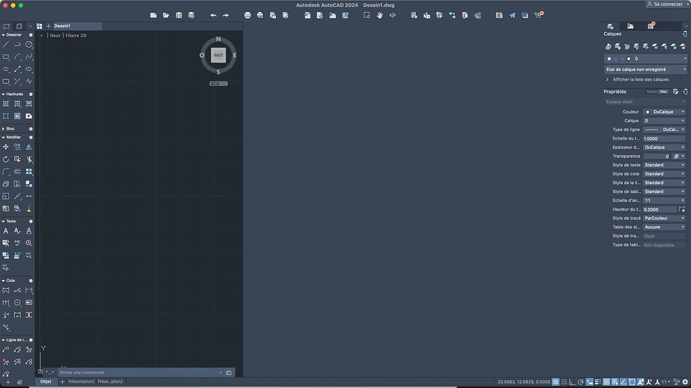691x388 pixels.
Task: Select the Line tool in Dessiner
Action: tap(5, 45)
